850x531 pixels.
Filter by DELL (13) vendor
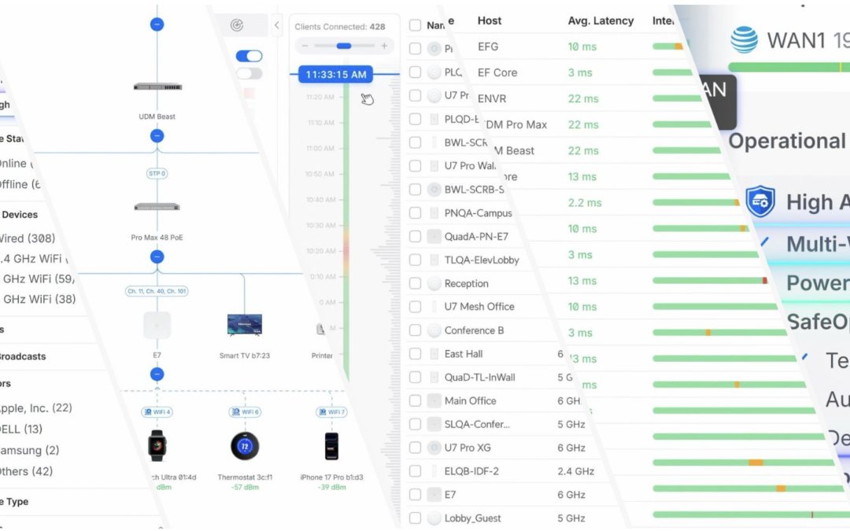pyautogui.click(x=21, y=430)
